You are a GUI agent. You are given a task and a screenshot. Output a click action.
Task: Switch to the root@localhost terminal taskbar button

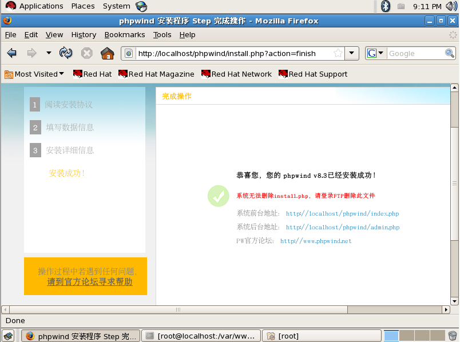(201, 336)
